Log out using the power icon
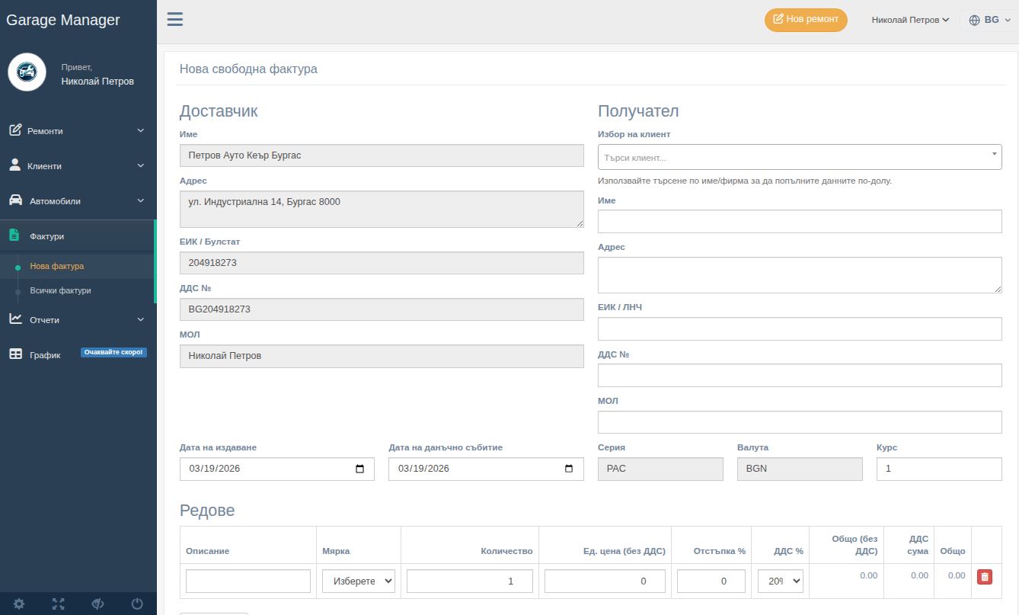 (x=137, y=604)
